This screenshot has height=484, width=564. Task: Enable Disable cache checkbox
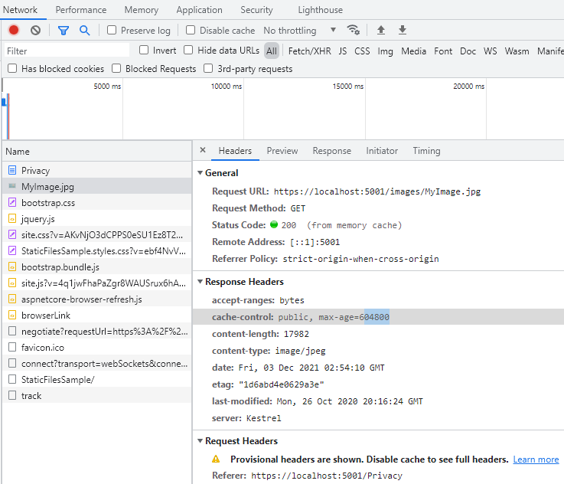pyautogui.click(x=191, y=30)
